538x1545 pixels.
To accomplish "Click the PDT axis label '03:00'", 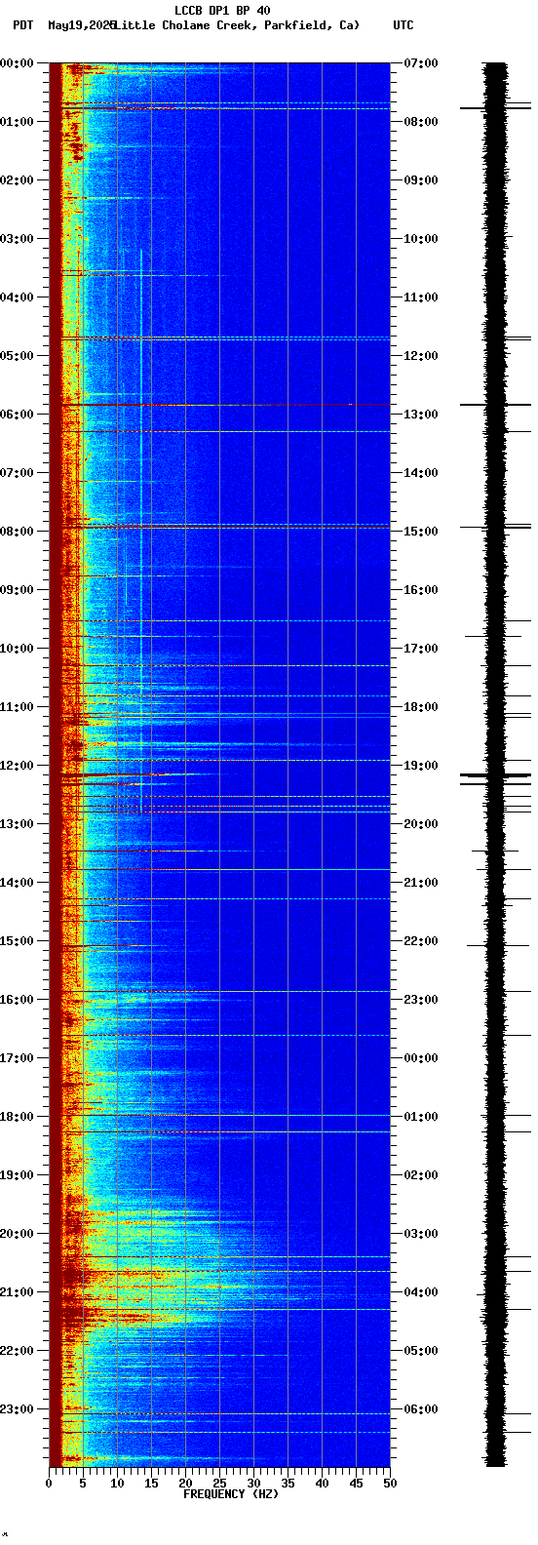I will [17, 239].
